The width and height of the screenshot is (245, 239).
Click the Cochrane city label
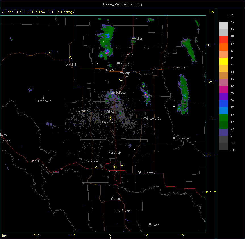pos(92,161)
